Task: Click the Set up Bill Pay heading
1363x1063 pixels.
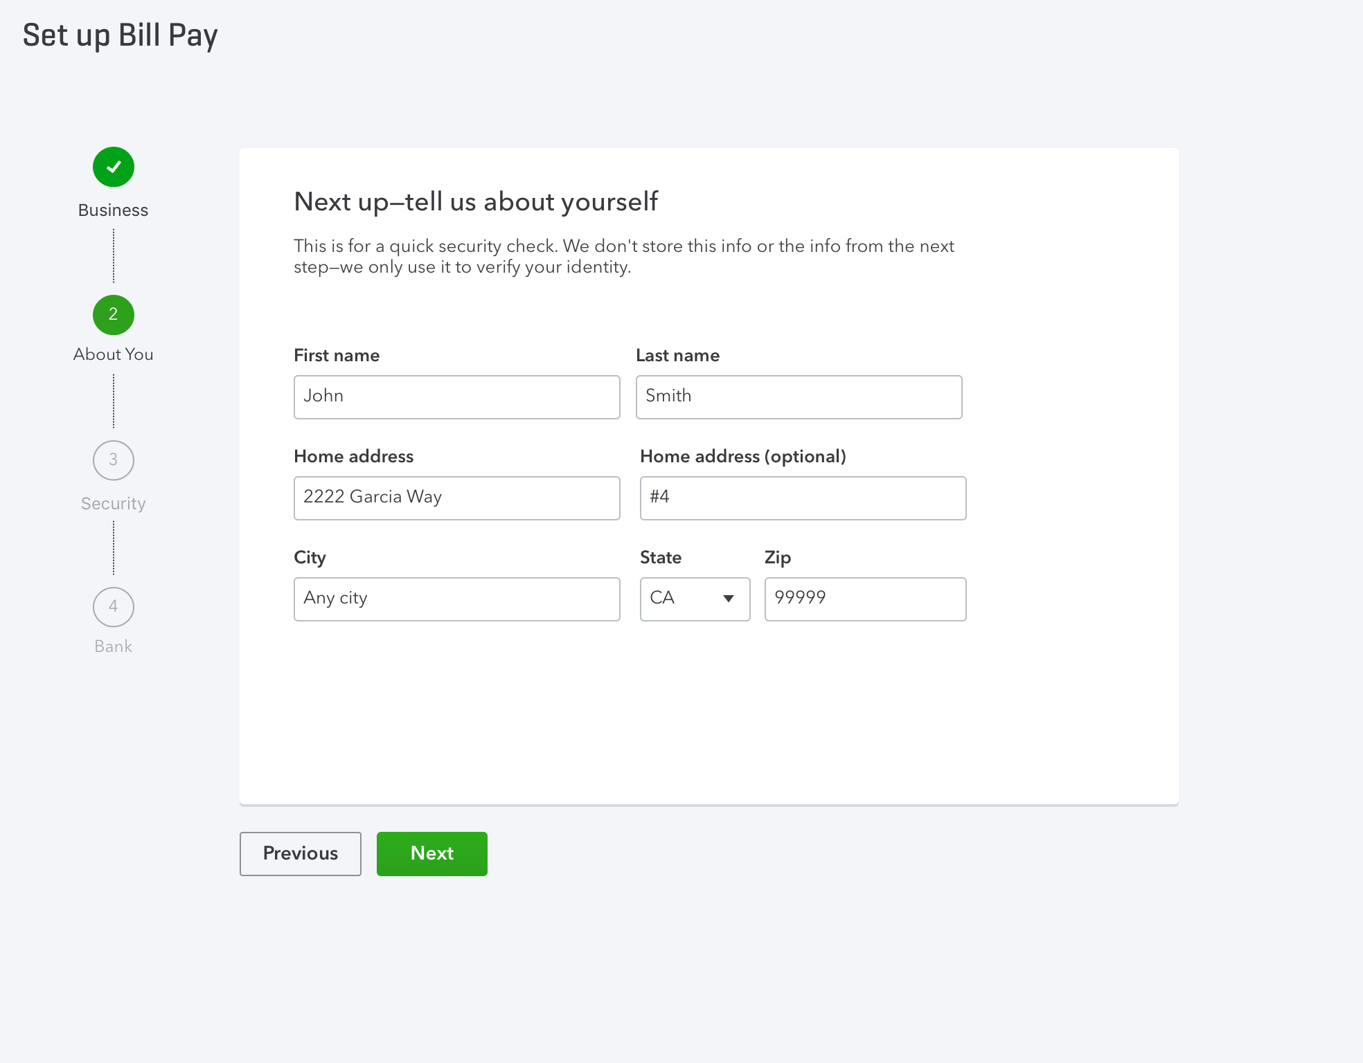Action: [x=121, y=35]
